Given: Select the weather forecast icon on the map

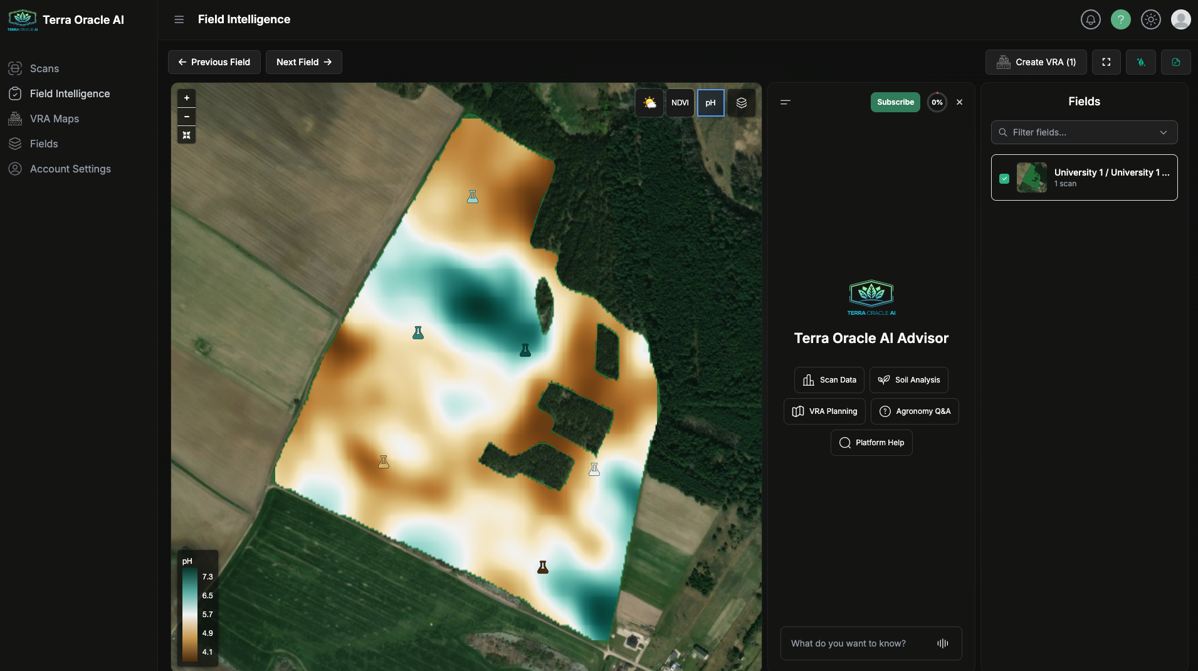Looking at the screenshot, I should pyautogui.click(x=650, y=102).
